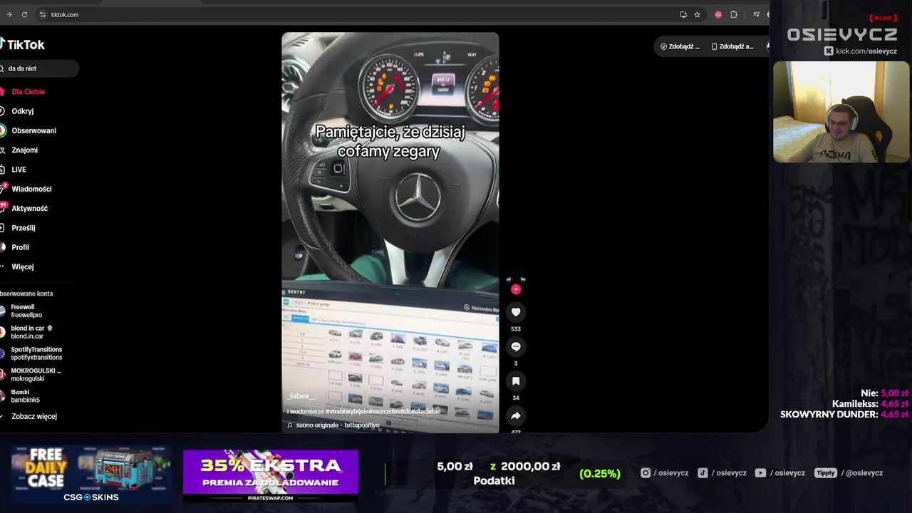Like the video with heart icon

[516, 312]
